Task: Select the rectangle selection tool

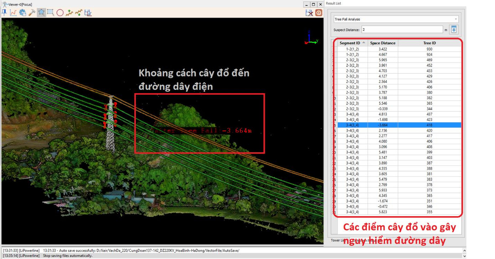Action: 51,13
